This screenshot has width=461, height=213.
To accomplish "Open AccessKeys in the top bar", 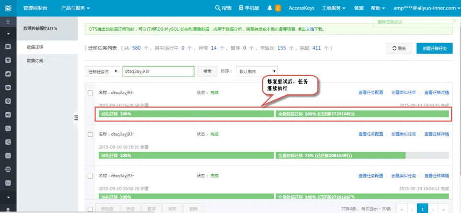I will pos(301,8).
